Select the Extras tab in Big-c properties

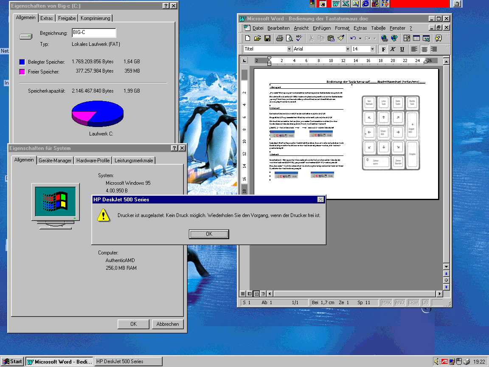[x=46, y=18]
